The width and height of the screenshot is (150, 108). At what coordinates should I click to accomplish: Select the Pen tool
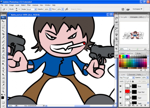coord(3,68)
